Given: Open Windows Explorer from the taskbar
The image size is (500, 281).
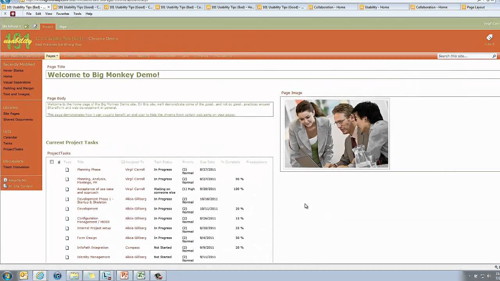Looking at the screenshot, I should (74, 276).
